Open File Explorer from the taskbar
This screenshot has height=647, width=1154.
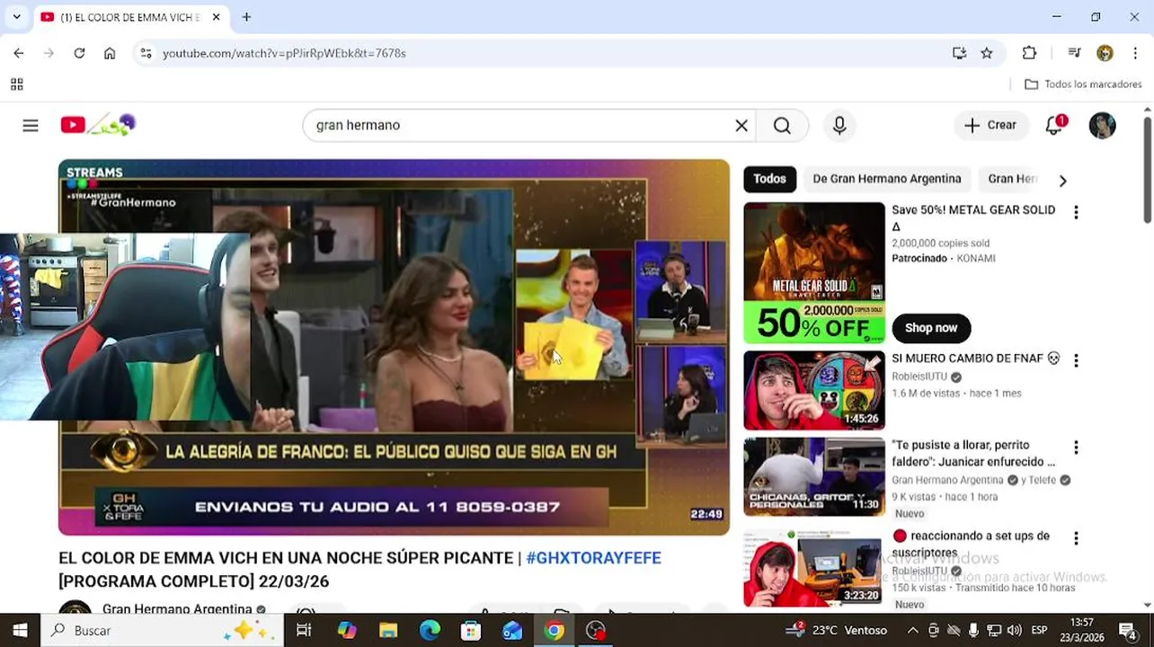pyautogui.click(x=388, y=631)
